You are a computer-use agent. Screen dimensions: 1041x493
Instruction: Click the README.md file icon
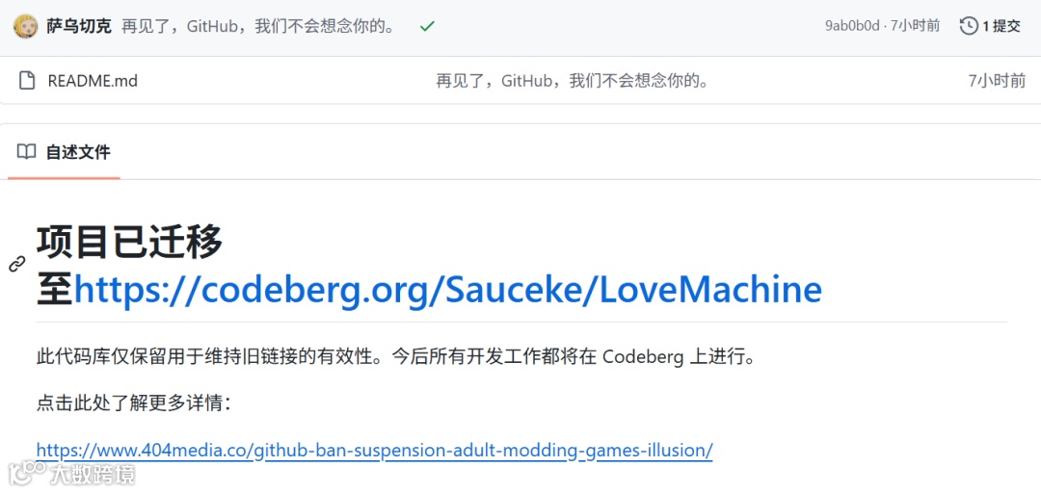[27, 81]
